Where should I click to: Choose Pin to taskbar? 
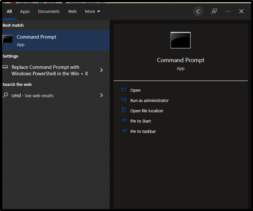[143, 131]
